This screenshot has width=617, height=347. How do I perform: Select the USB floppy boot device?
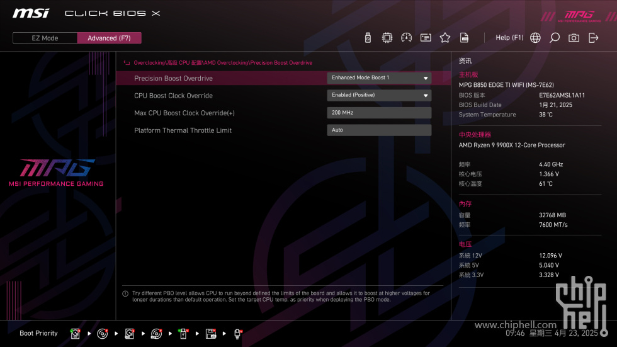[x=211, y=334]
